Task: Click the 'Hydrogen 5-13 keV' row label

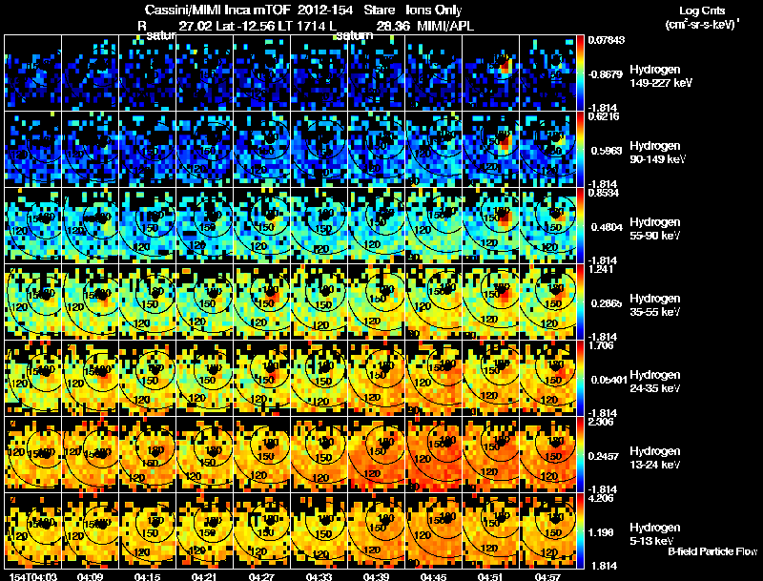Action: [x=654, y=534]
